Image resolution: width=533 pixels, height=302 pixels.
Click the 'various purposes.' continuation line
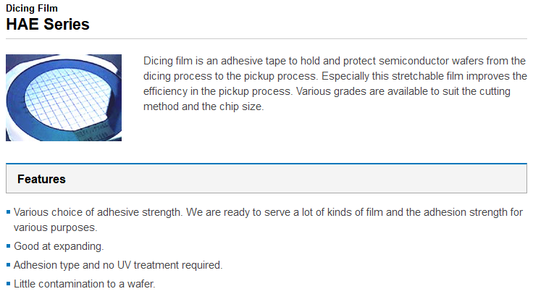51,227
